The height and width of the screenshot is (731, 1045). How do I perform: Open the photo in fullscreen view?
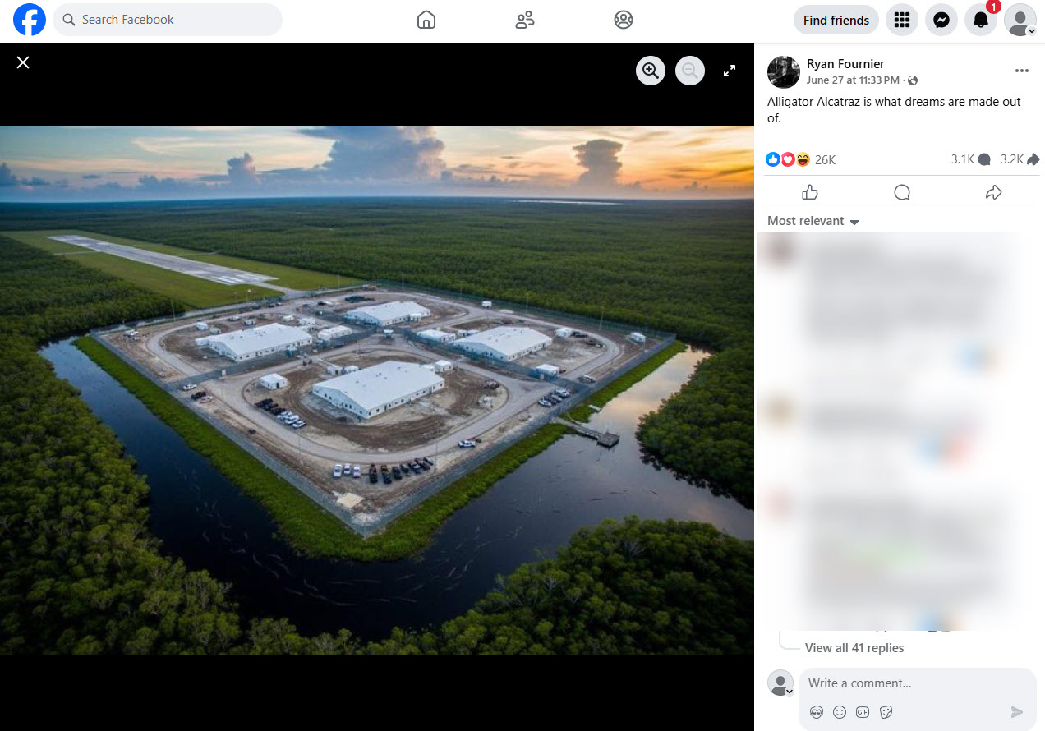click(729, 71)
